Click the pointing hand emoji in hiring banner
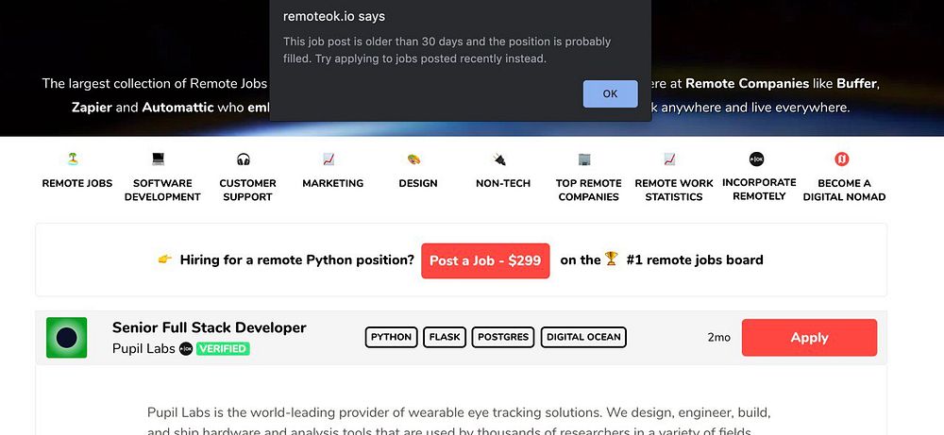This screenshot has height=435, width=944. click(164, 259)
